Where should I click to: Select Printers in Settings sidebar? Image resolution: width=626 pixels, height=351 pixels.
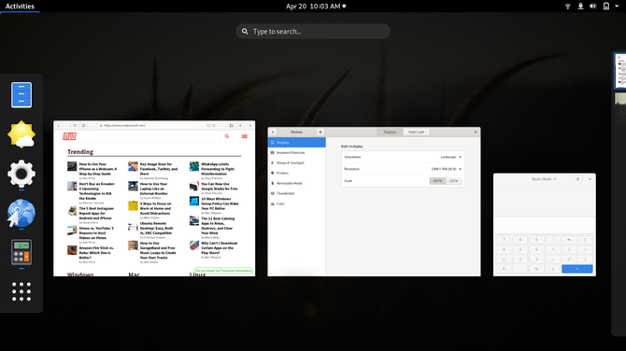(x=296, y=173)
